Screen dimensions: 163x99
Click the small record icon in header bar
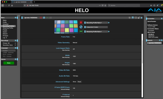point(41,18)
